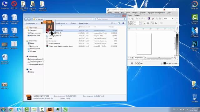Sort files by Дата изменения column
The image size is (200, 112).
[x=84, y=27]
